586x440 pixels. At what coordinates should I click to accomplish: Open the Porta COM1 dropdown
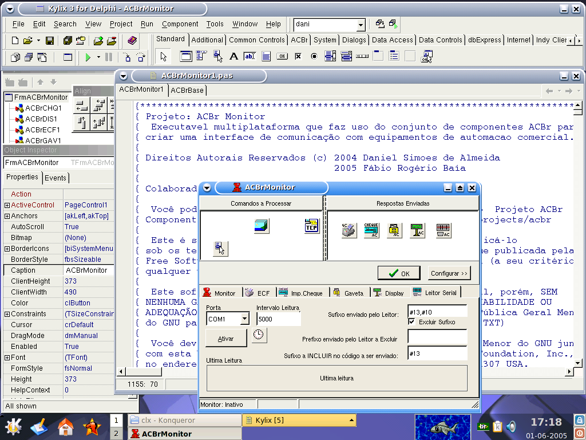tap(244, 319)
